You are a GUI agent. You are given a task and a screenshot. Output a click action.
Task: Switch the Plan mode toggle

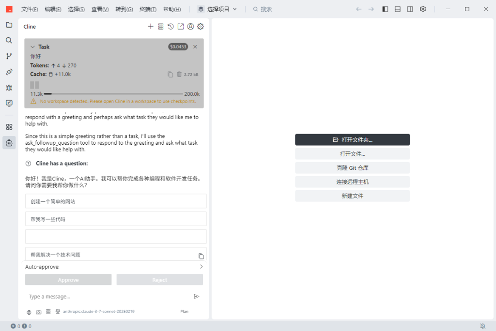[x=185, y=311]
